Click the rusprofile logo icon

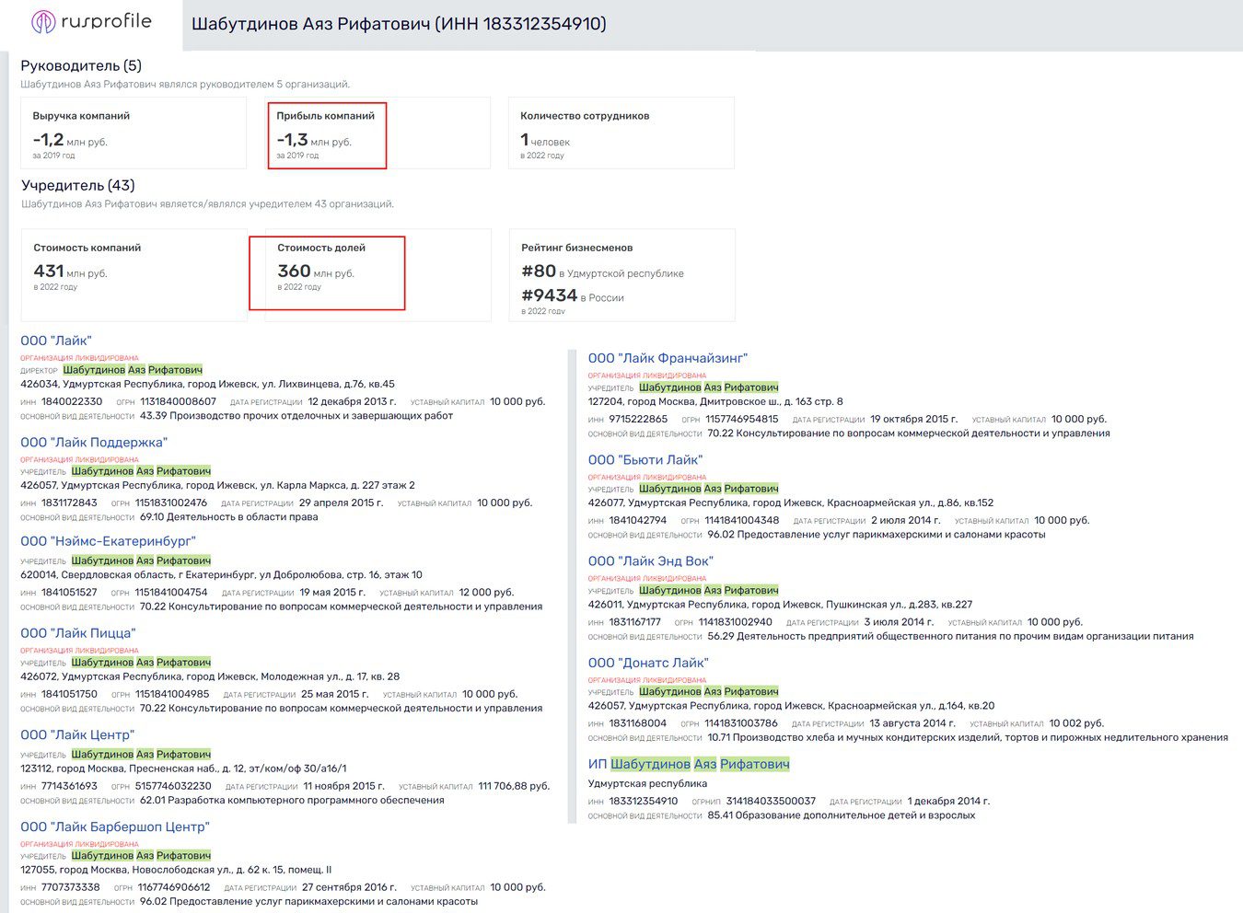[x=43, y=22]
